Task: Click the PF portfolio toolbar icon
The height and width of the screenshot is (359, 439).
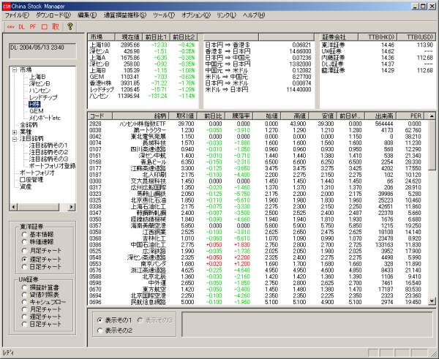Action: (x=33, y=26)
